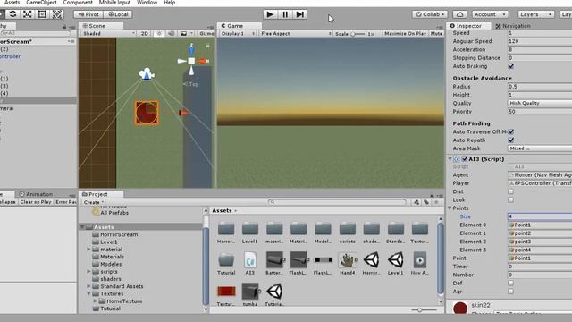Select the Rect transform tool
Viewport: 572px width, 322px height.
(42, 14)
